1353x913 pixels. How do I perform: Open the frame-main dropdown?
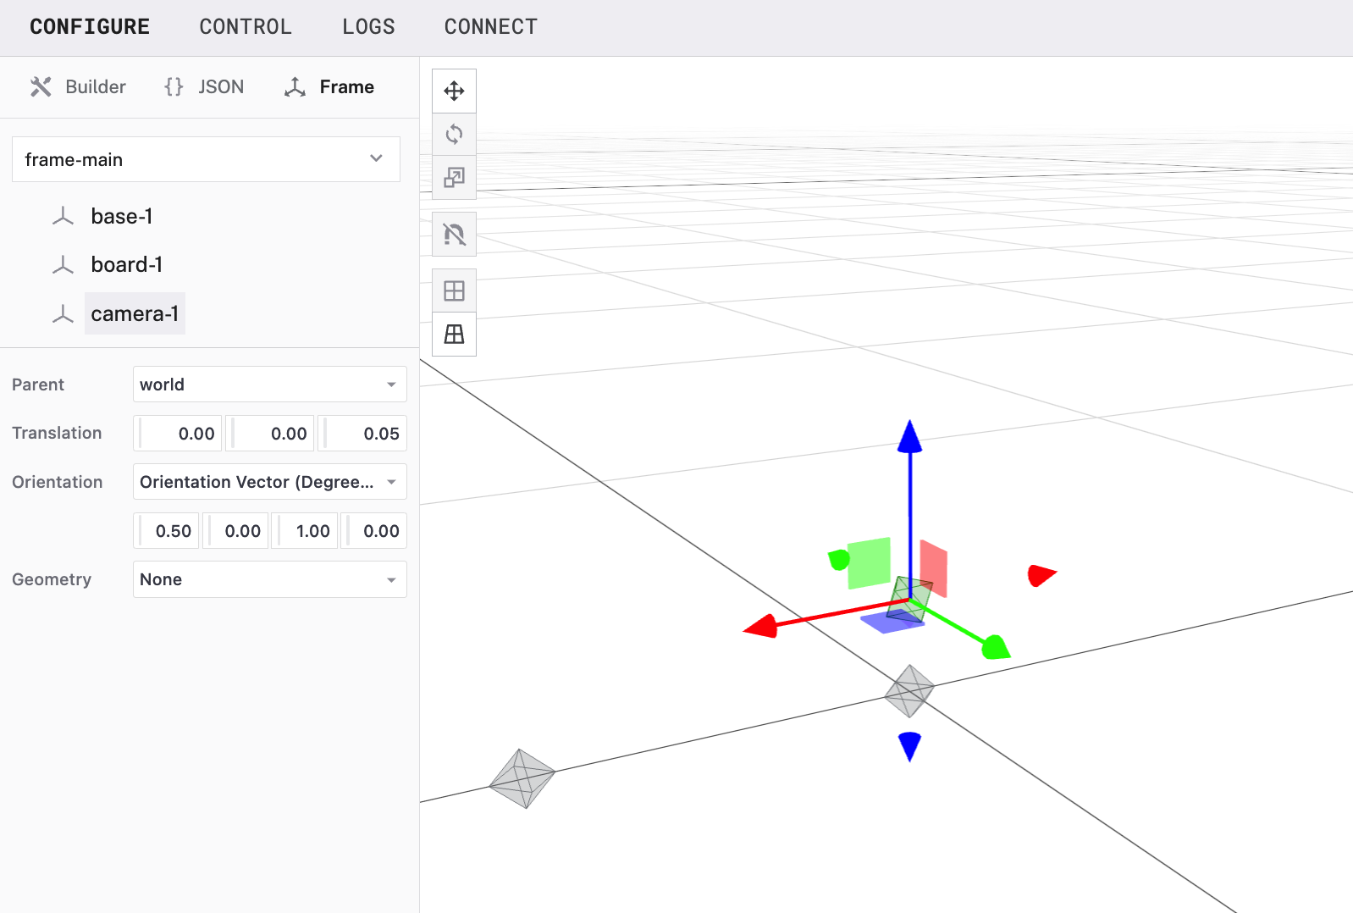tap(206, 159)
